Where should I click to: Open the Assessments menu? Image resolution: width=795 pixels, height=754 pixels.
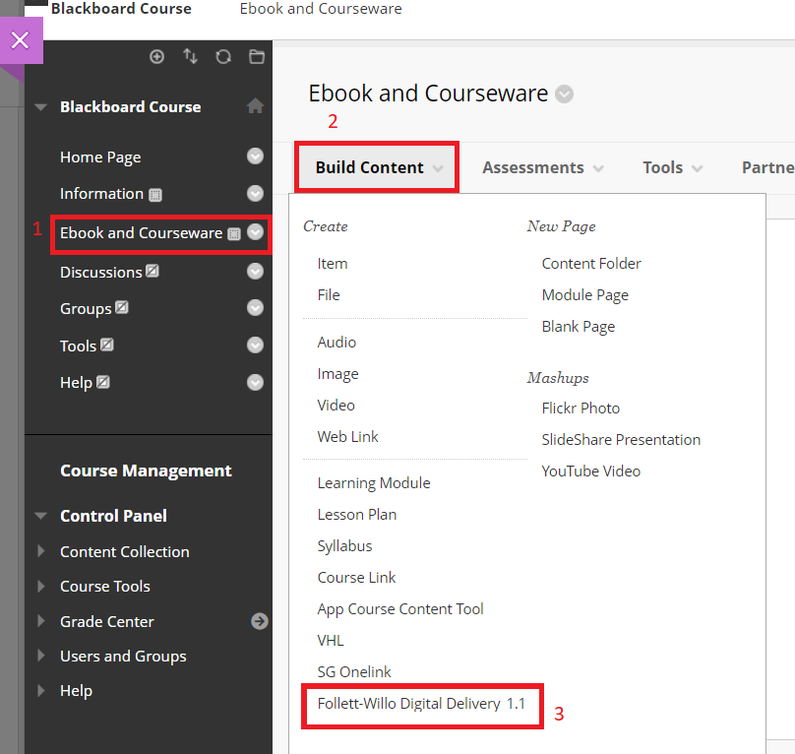point(542,168)
